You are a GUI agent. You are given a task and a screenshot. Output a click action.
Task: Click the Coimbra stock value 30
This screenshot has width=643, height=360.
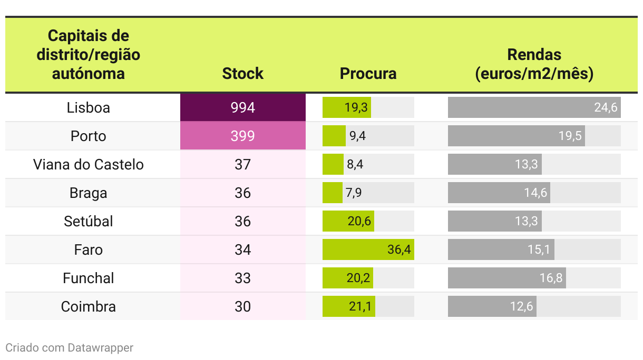tap(242, 307)
